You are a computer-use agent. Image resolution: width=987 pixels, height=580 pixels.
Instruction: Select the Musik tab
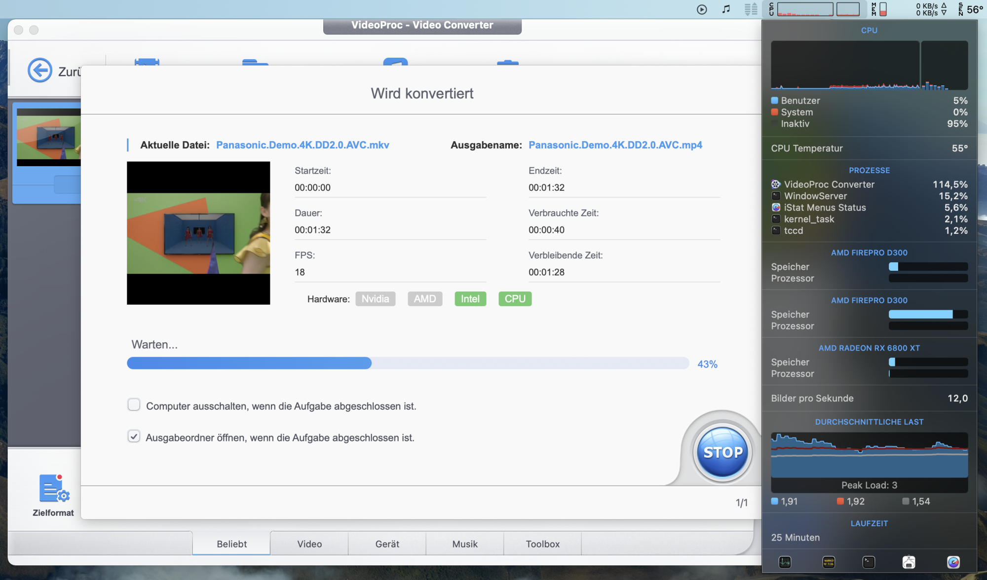tap(465, 544)
